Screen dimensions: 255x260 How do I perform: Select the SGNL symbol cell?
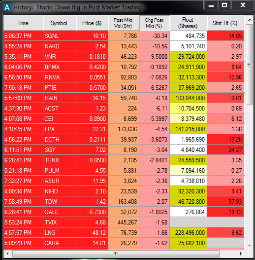coord(60,36)
